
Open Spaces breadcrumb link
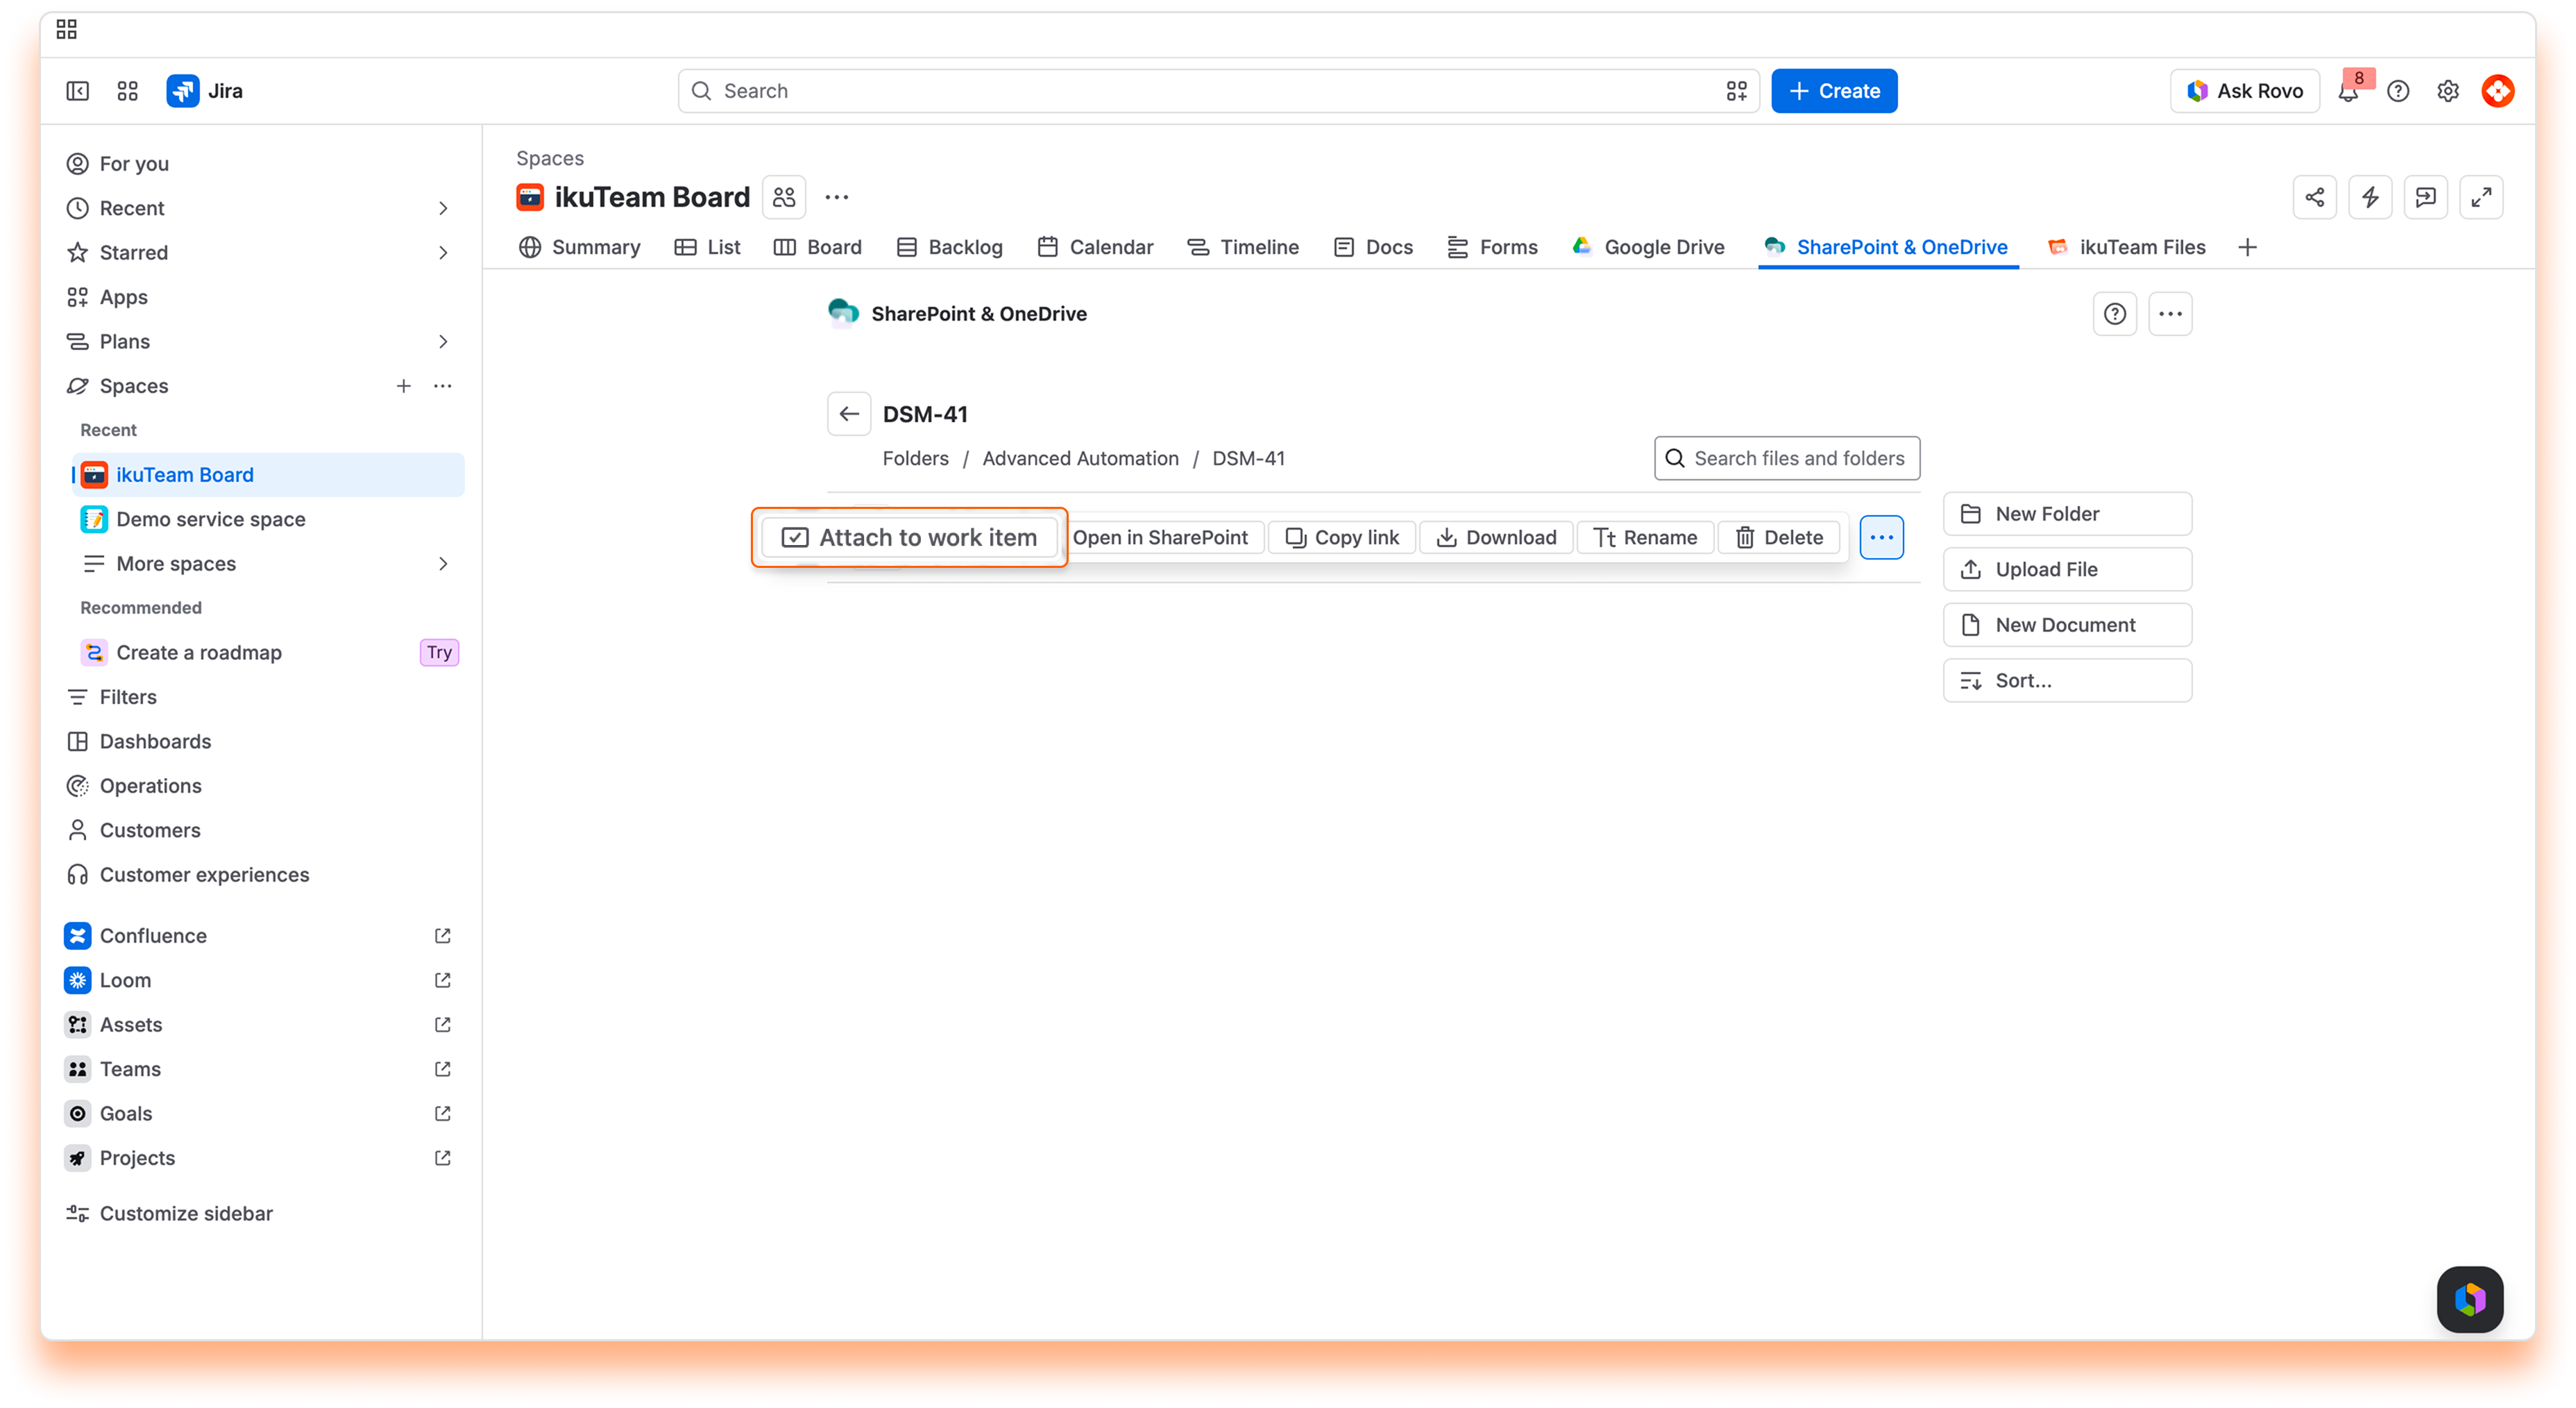click(x=550, y=158)
